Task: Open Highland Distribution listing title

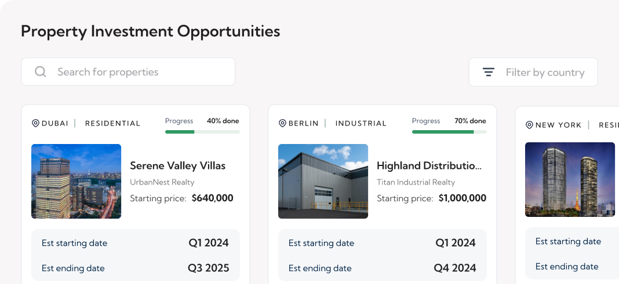Action: [x=429, y=165]
